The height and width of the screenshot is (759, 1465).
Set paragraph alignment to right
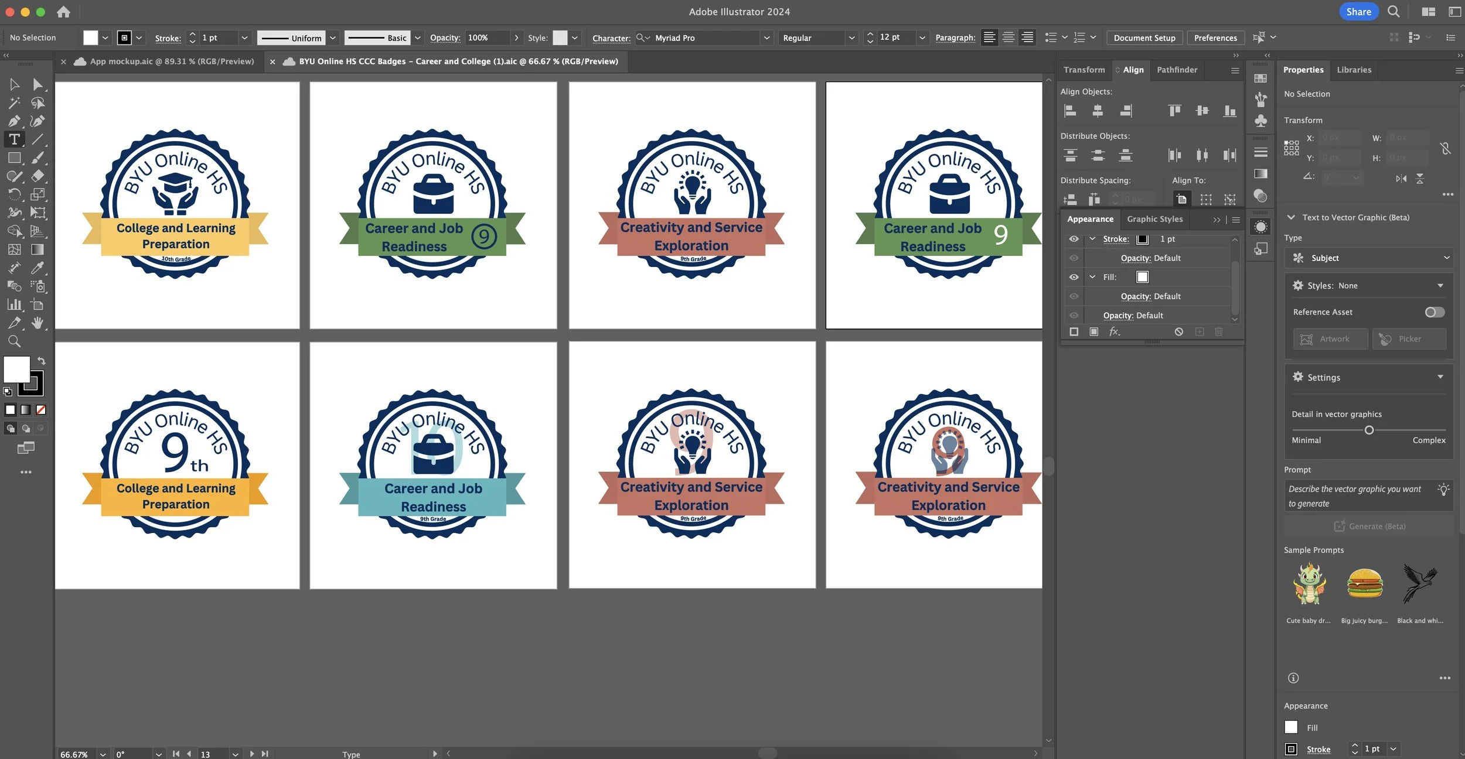coord(1027,37)
